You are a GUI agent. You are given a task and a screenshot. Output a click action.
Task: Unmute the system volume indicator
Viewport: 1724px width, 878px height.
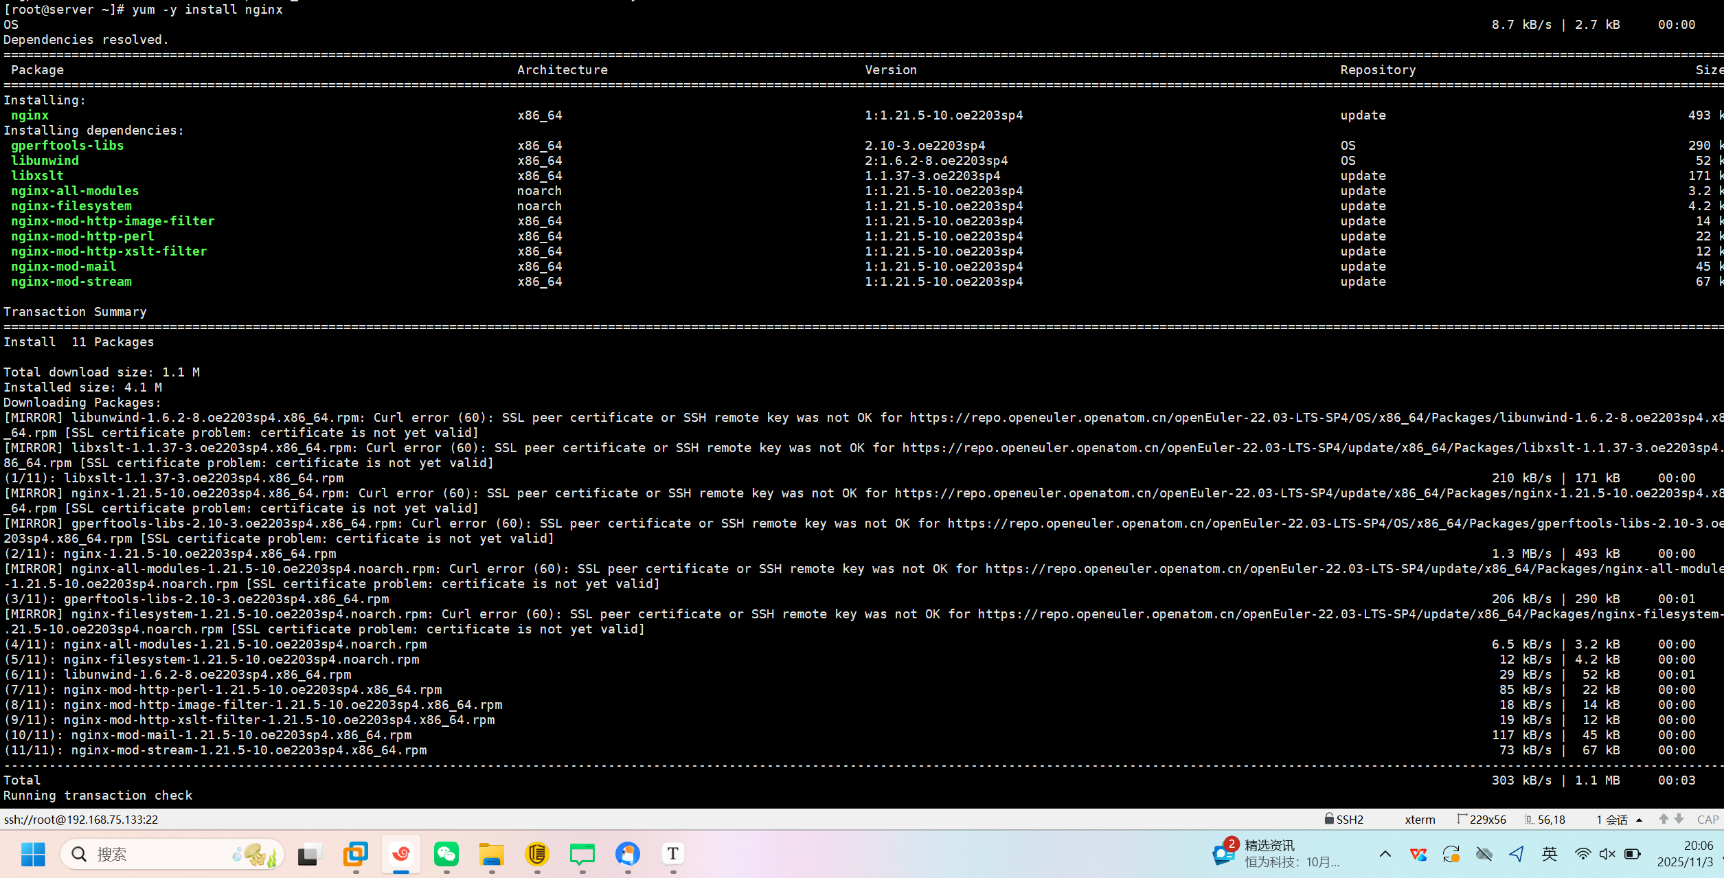(1607, 854)
